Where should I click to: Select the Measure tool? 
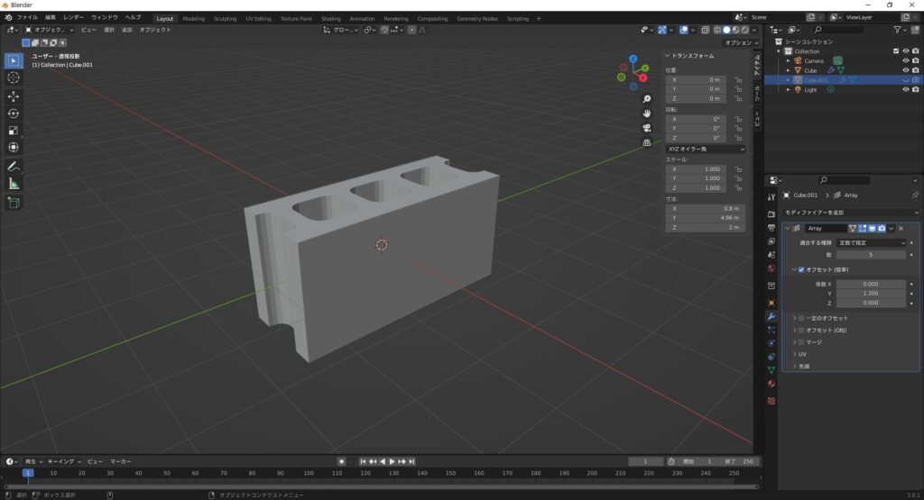14,184
